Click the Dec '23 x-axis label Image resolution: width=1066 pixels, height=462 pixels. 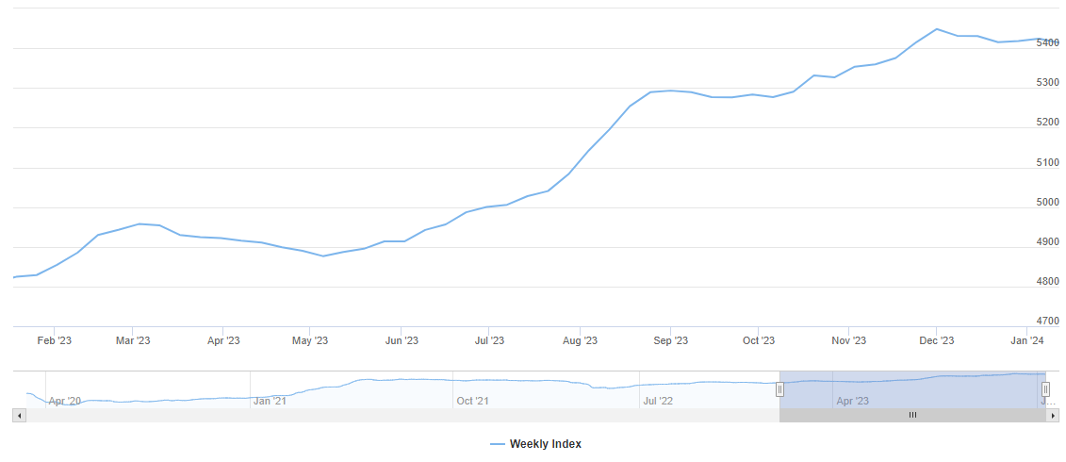pos(937,340)
